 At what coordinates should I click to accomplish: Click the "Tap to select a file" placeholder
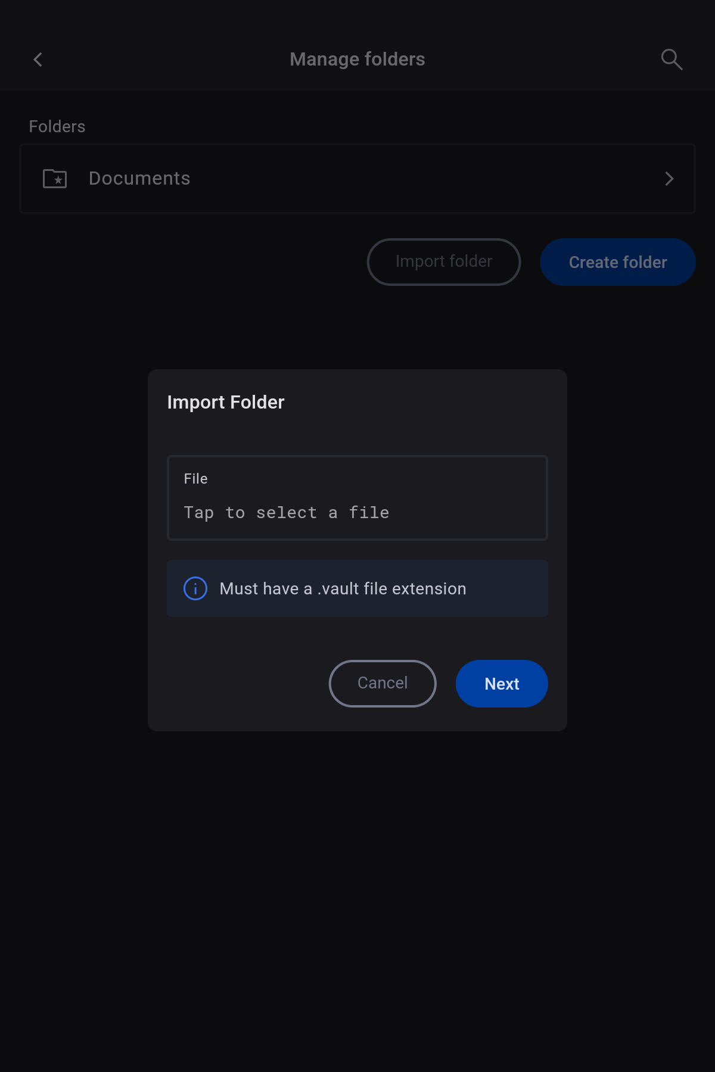pyautogui.click(x=287, y=513)
